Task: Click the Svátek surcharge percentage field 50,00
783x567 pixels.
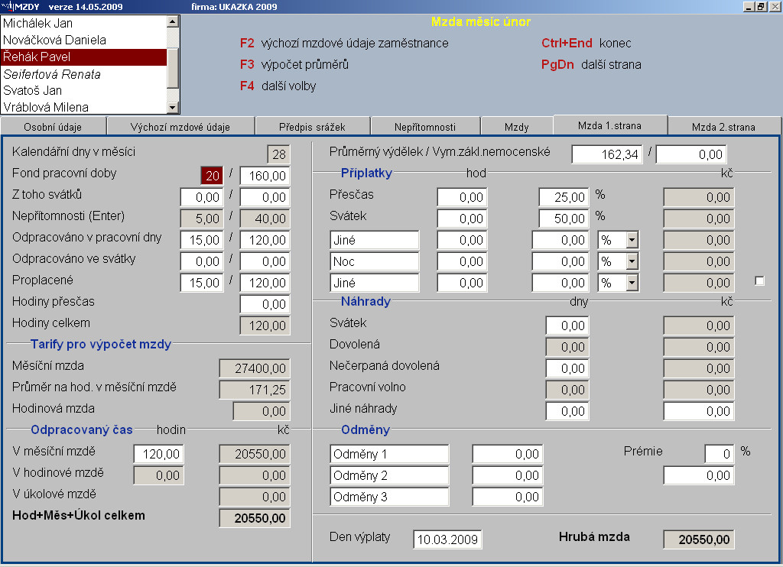Action: point(564,219)
